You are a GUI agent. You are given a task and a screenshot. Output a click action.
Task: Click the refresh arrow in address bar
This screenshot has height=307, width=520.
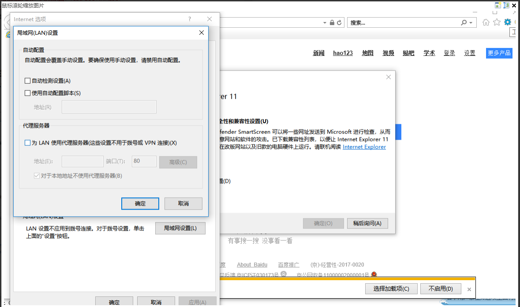click(339, 22)
